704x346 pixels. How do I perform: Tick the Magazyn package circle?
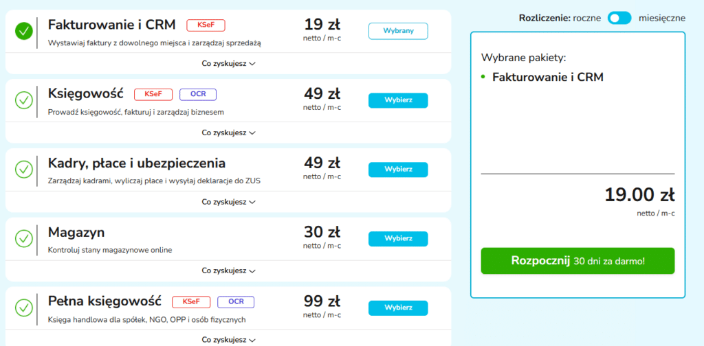[24, 238]
